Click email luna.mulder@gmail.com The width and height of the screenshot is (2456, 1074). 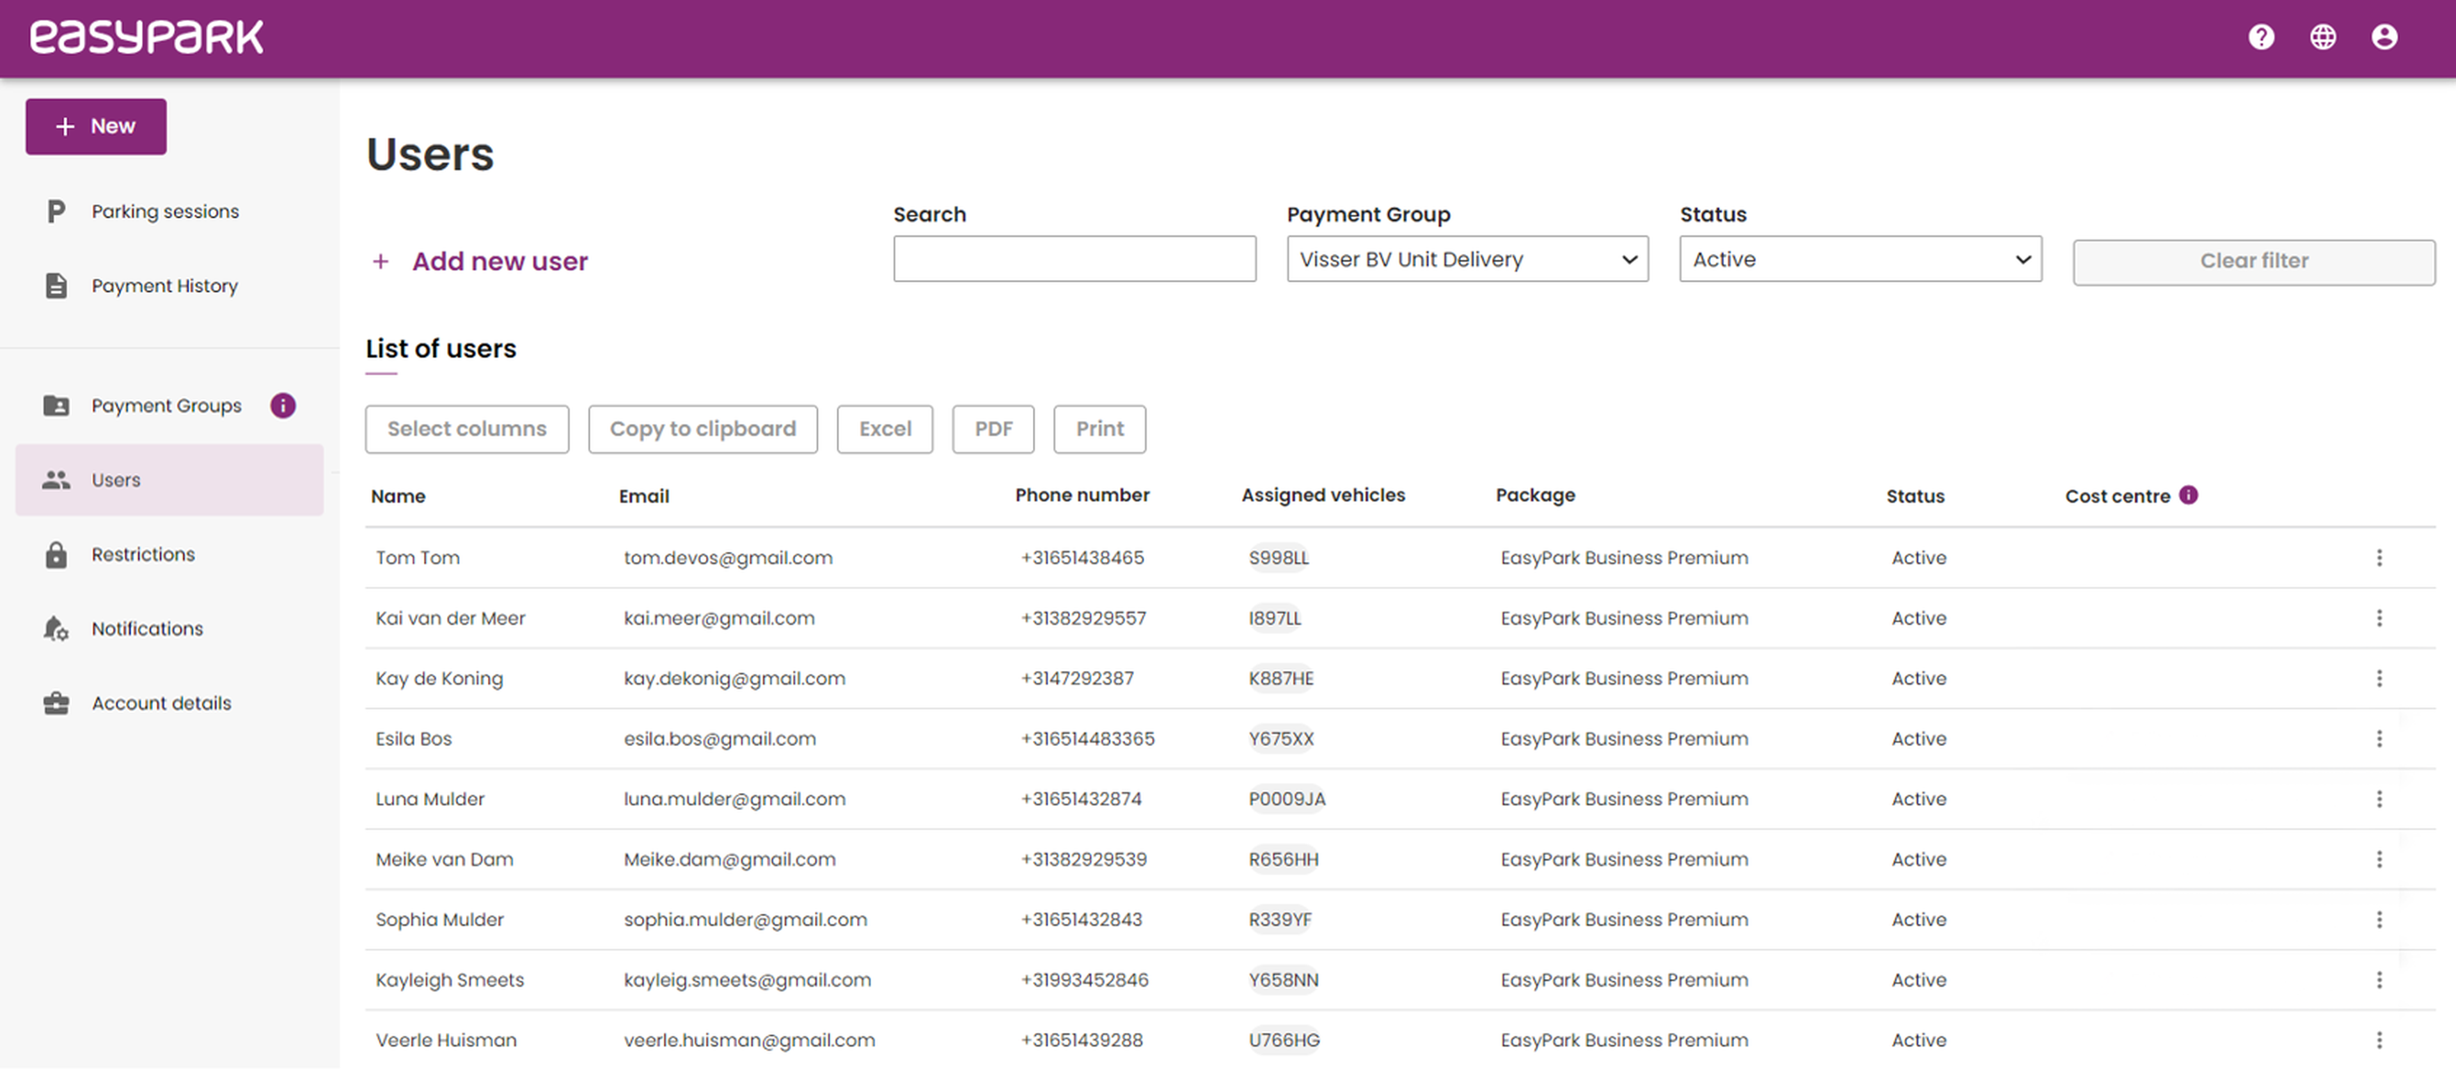point(734,798)
